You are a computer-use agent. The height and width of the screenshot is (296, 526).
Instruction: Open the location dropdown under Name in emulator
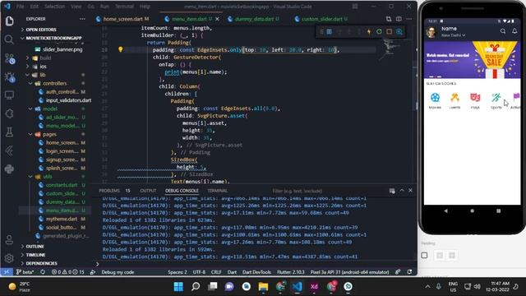[453, 35]
